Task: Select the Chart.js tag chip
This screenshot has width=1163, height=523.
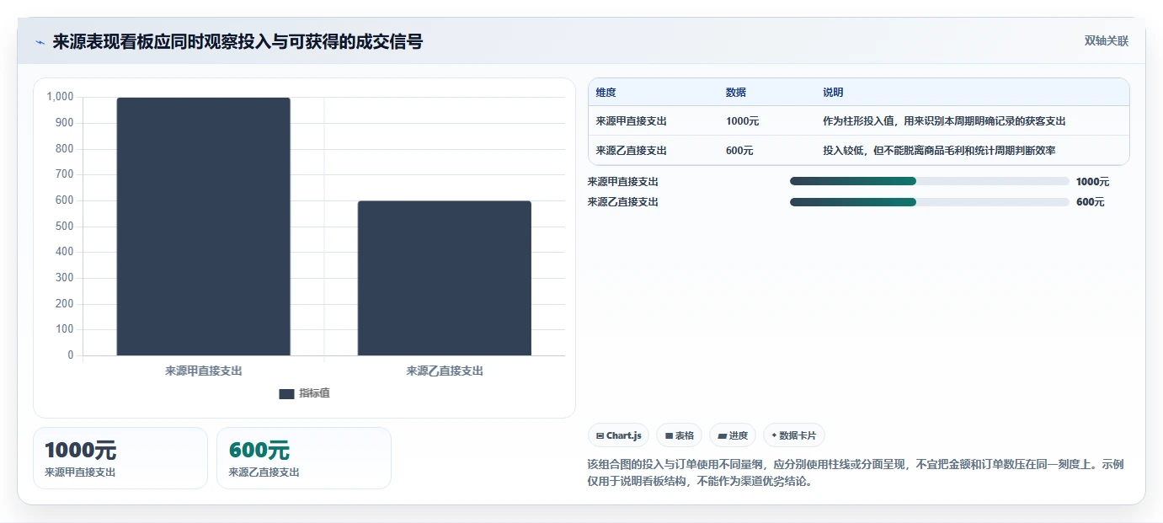Action: point(618,435)
